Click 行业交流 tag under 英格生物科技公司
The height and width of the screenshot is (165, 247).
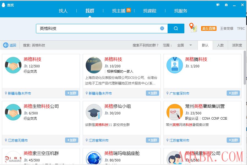[x=30, y=119]
